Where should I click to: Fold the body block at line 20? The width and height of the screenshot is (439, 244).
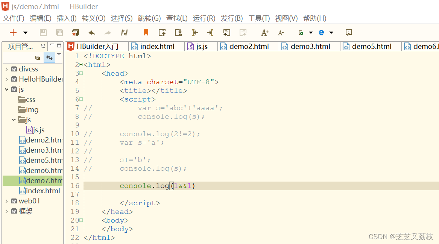(81, 220)
